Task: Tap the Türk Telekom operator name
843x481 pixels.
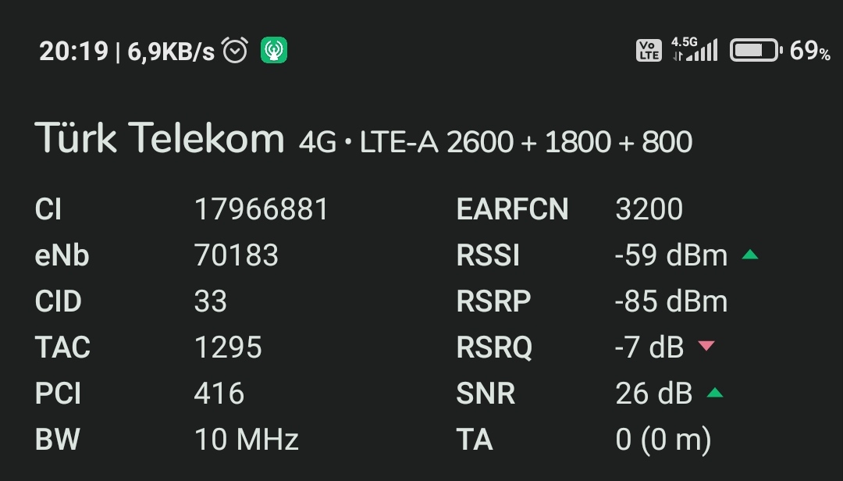Action: tap(160, 137)
